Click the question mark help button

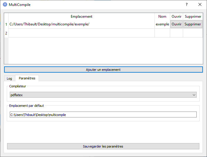click(186, 5)
